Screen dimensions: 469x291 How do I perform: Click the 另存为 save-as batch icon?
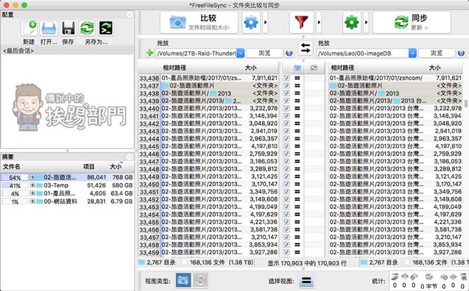click(87, 29)
